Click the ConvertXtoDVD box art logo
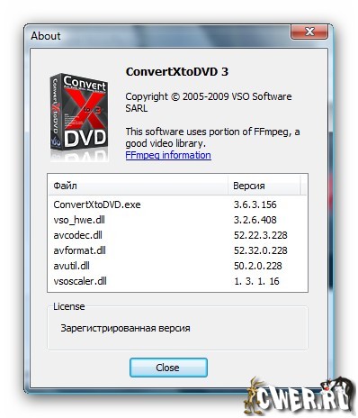 [79, 117]
